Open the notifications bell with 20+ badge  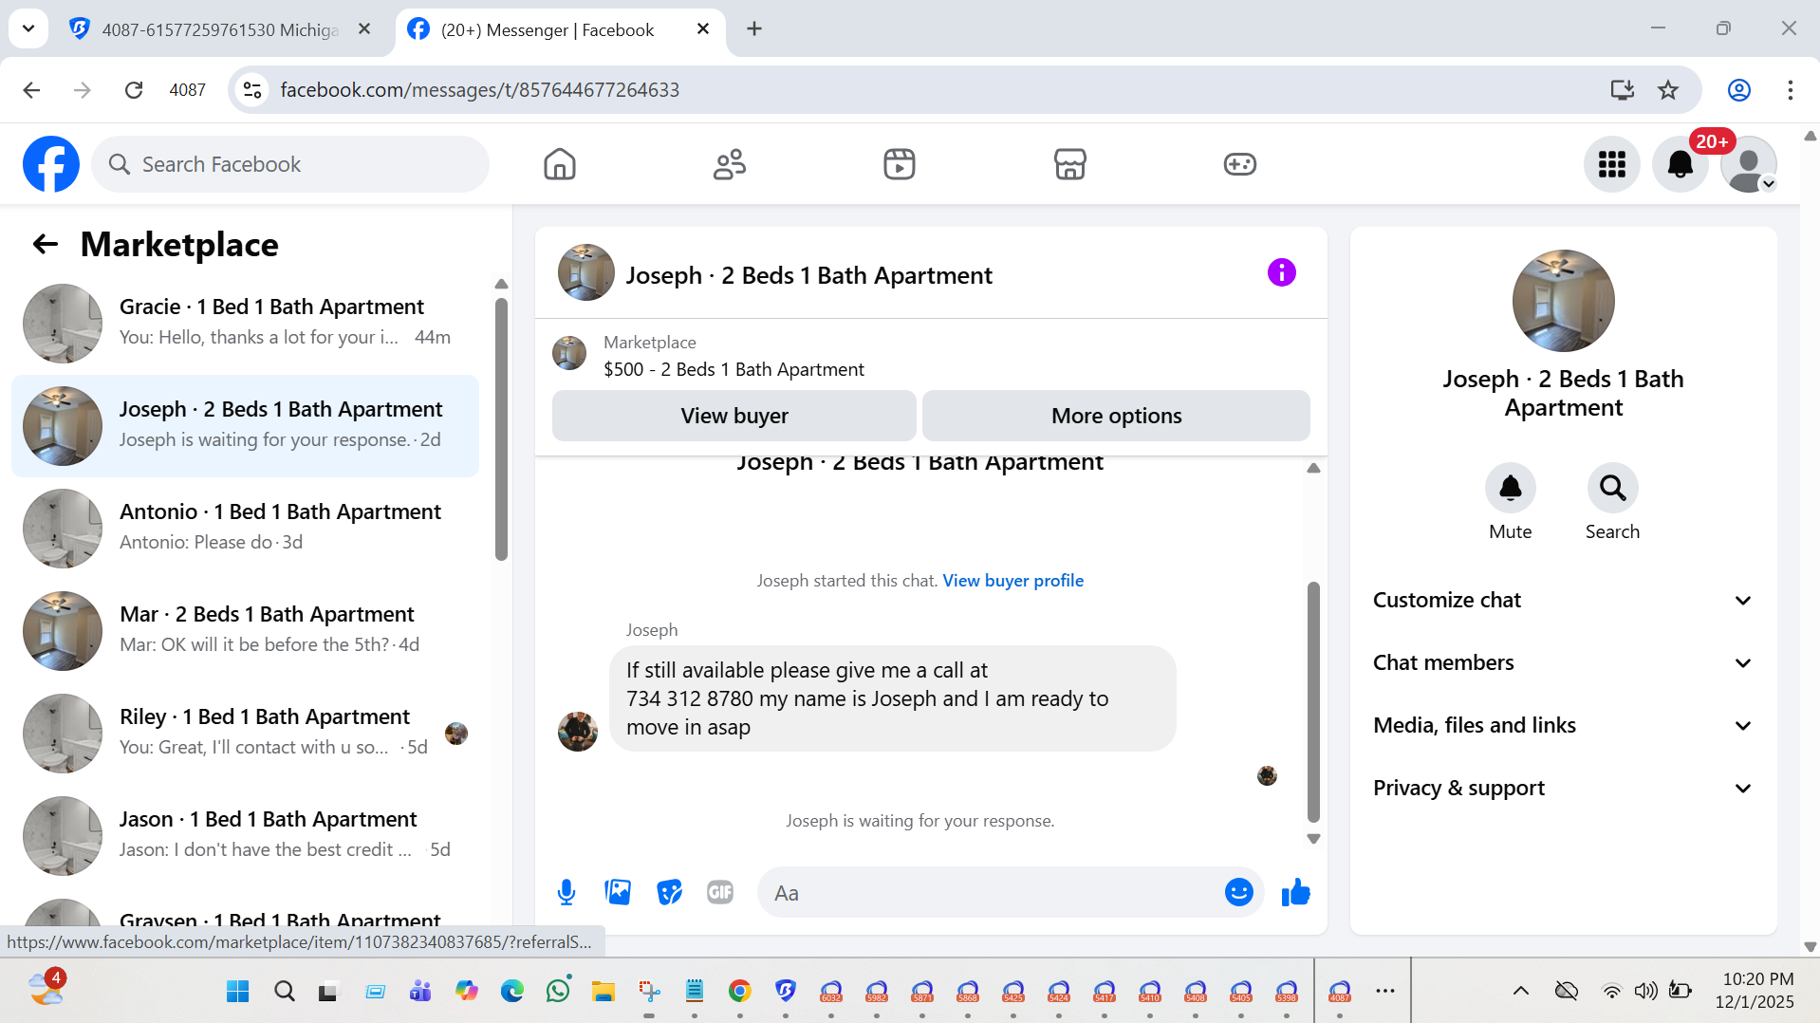[1681, 164]
